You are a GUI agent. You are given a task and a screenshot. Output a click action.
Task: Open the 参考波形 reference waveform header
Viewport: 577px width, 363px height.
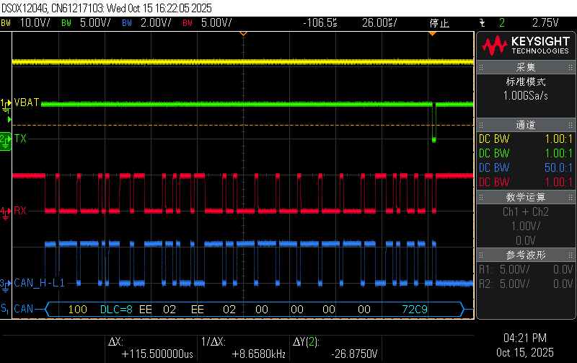pyautogui.click(x=525, y=255)
